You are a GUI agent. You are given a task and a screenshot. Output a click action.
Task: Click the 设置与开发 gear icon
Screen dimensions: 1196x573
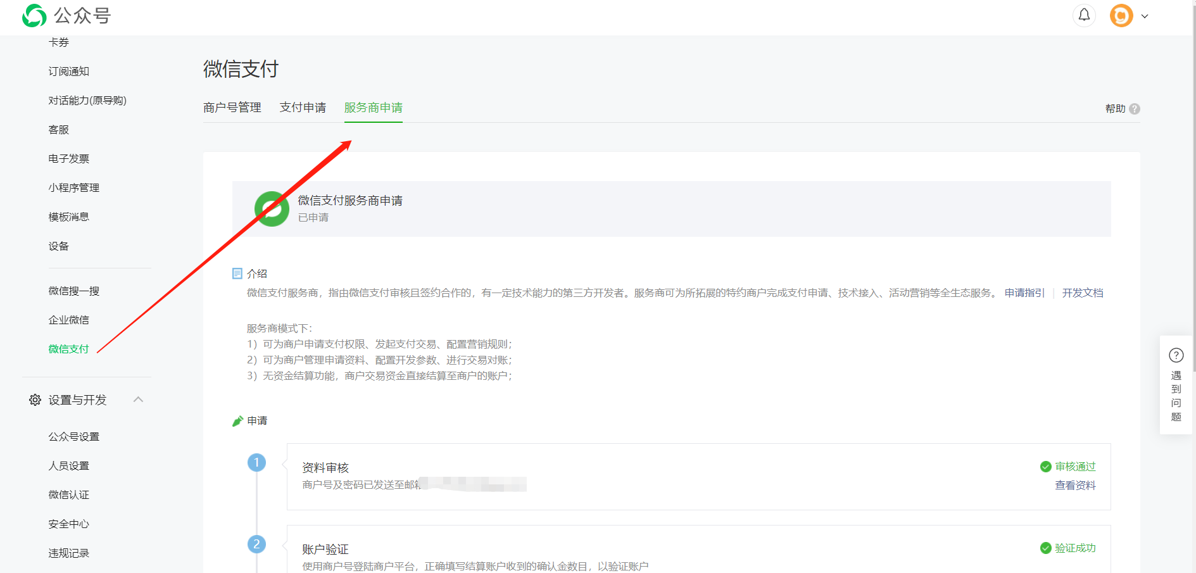pyautogui.click(x=35, y=400)
